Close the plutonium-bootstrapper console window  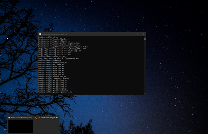(x=143, y=34)
